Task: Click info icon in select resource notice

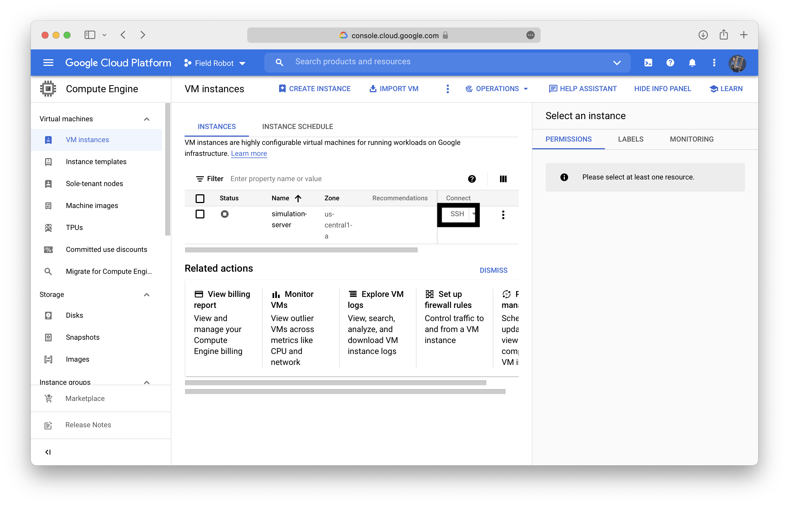Action: [x=564, y=177]
